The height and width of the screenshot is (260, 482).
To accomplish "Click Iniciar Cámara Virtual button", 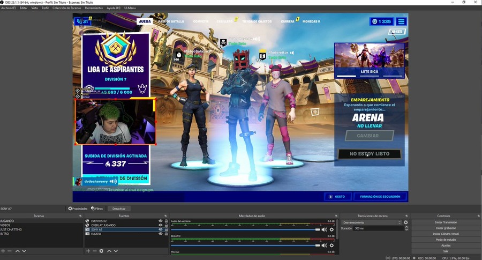I will 446,234.
